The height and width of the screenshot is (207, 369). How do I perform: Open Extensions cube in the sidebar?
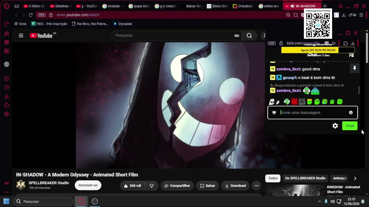pos(7,105)
